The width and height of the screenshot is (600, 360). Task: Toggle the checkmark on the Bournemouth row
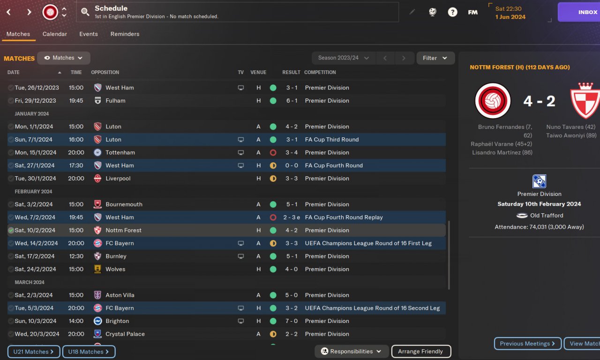11,204
